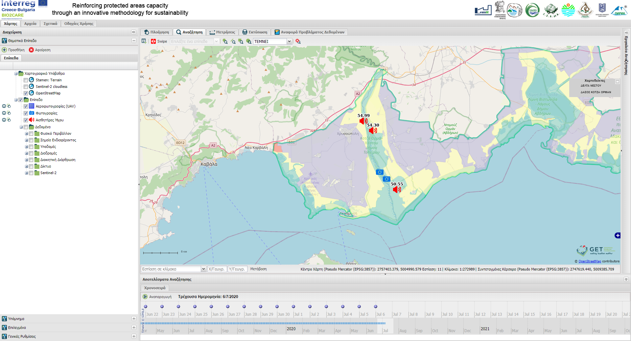Click sound sensor marker labeled 50.55
This screenshot has height=341, width=631.
pyautogui.click(x=397, y=190)
